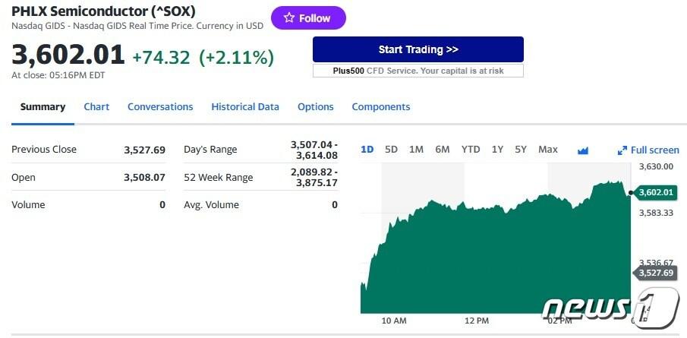Open the Conversations tab
This screenshot has height=338, width=687.
160,107
